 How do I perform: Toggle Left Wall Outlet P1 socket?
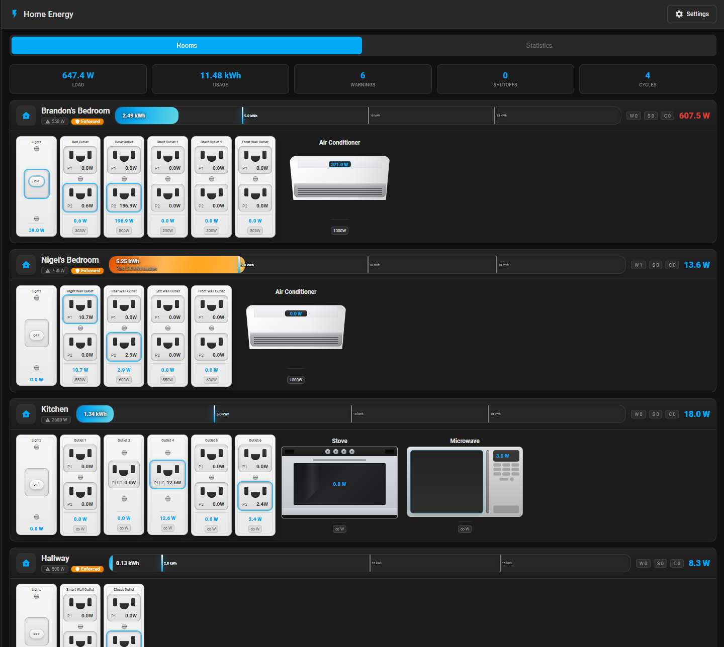click(168, 309)
